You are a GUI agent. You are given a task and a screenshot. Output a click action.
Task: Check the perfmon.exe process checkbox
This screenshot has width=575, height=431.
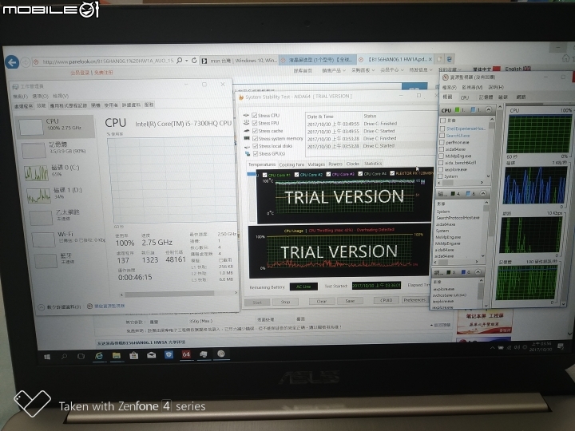[x=442, y=142]
